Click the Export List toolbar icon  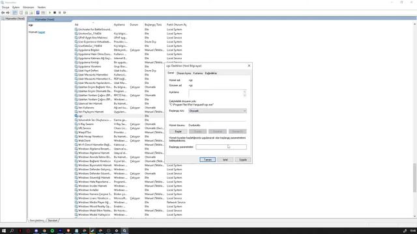(31, 12)
